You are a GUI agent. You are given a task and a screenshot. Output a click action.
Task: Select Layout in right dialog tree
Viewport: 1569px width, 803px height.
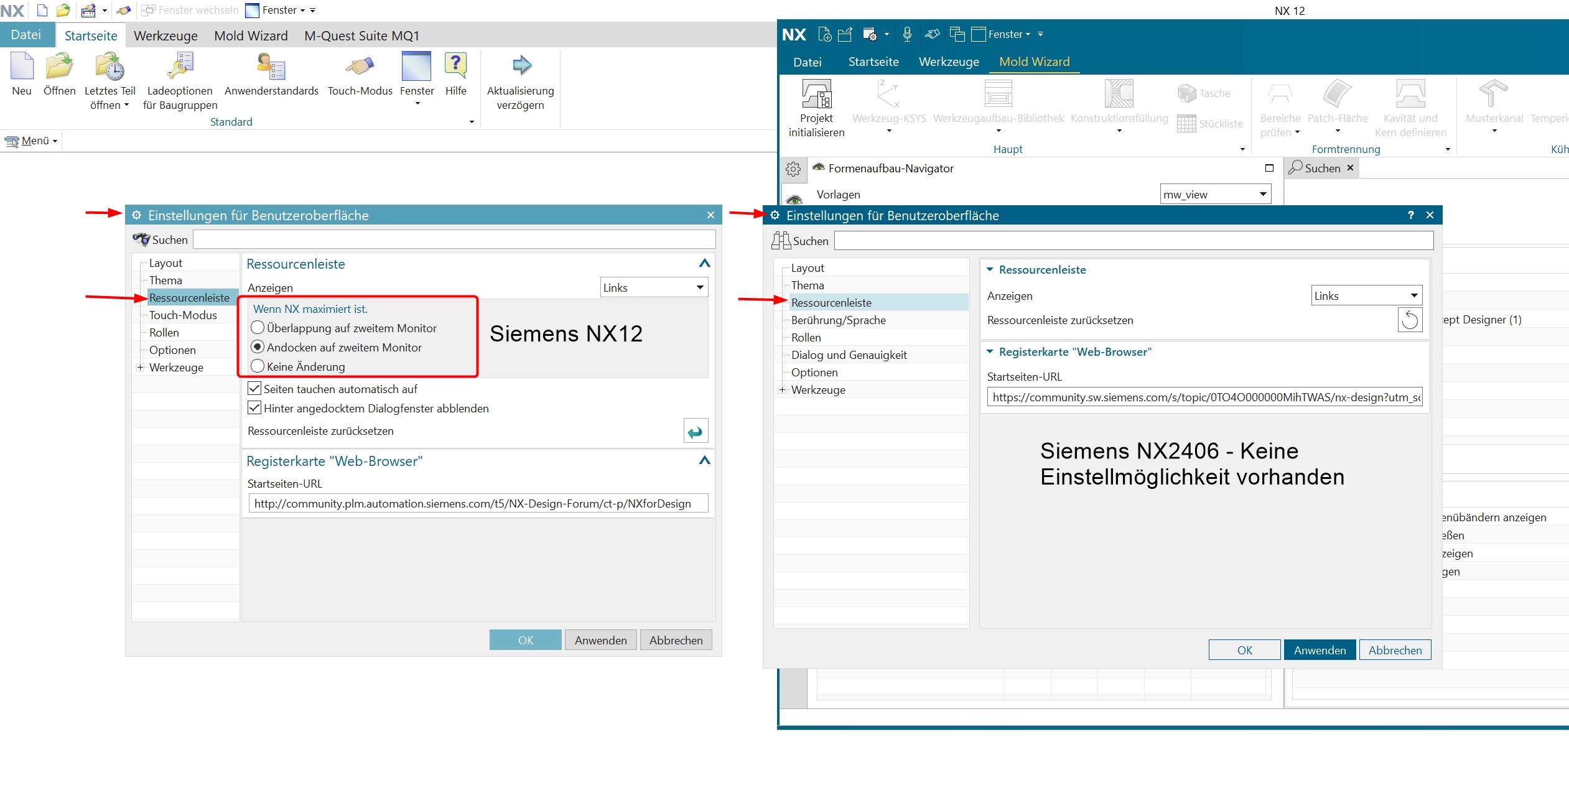click(x=808, y=268)
